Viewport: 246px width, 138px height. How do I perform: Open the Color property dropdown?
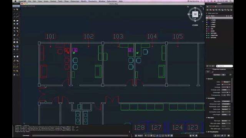[x=226, y=82]
